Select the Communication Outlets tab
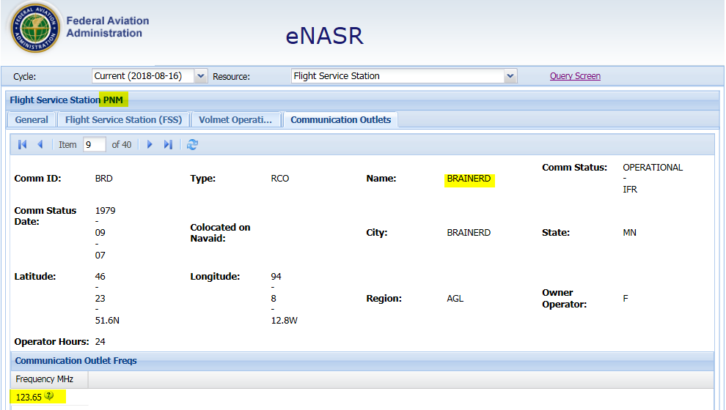 (341, 120)
